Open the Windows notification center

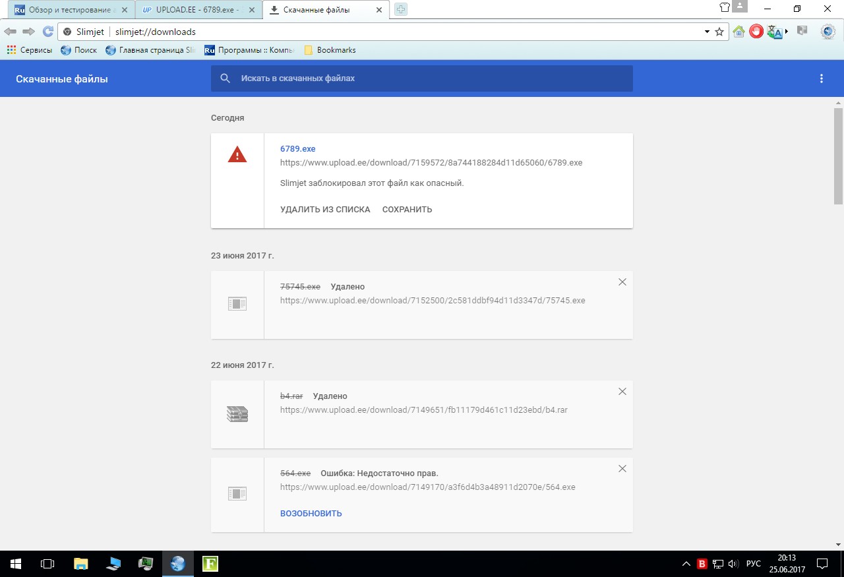822,564
